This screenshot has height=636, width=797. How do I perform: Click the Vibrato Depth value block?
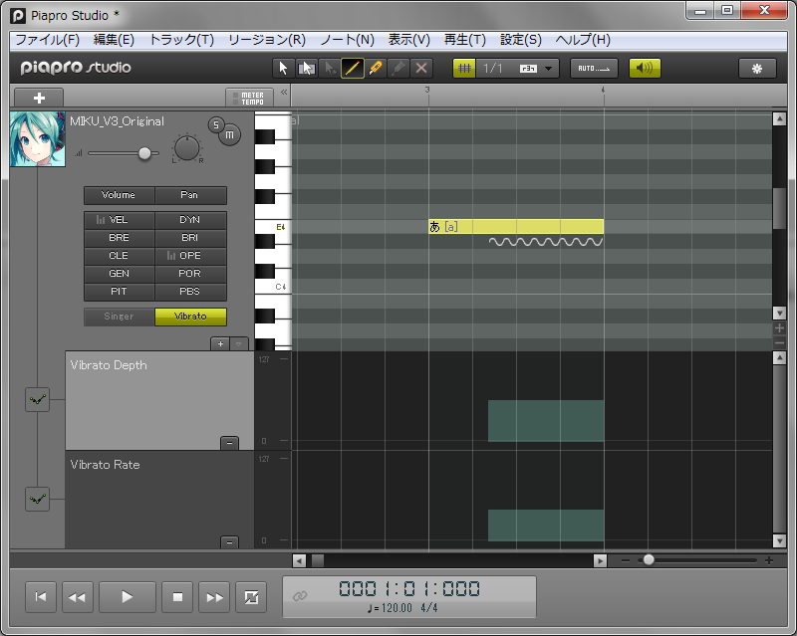546,421
